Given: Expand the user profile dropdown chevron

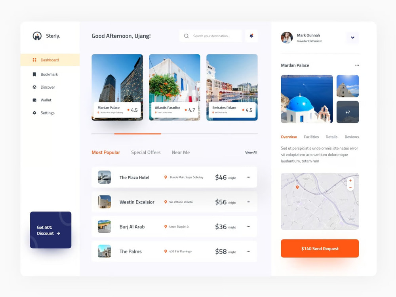Looking at the screenshot, I should point(352,38).
